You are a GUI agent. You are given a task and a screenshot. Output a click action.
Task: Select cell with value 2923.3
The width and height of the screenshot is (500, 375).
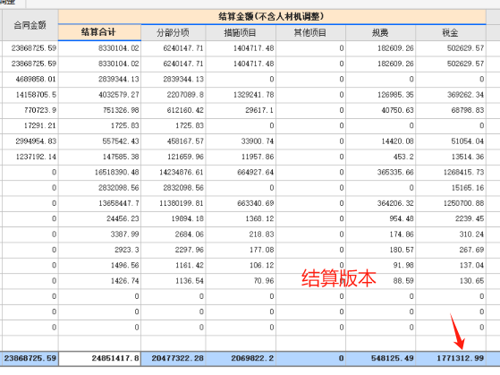point(99,250)
